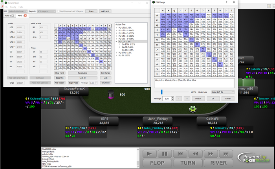Jump to the start of the hand
Screen dimensions: 275x169
tap(180, 154)
